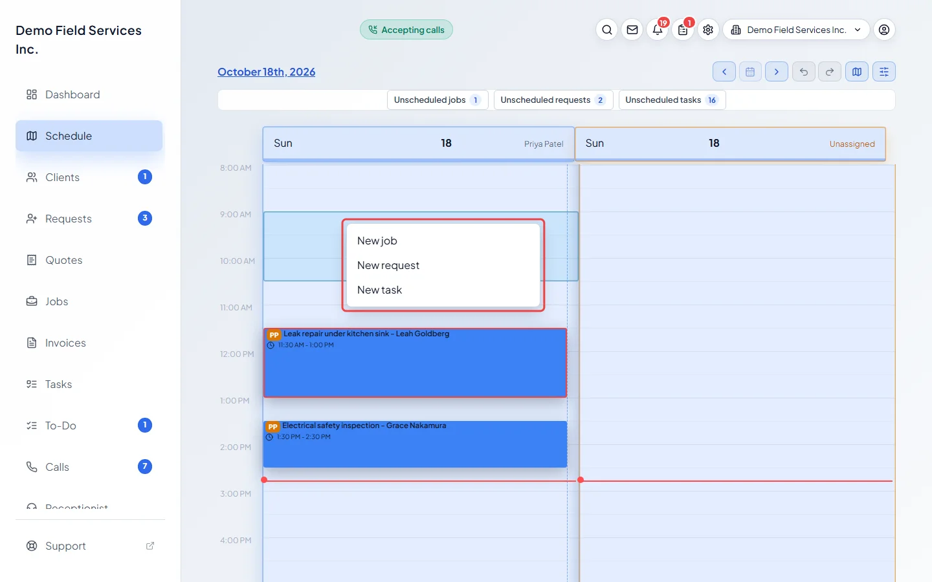Viewport: 932px width, 582px height.
Task: Toggle the map view icon
Action: click(857, 72)
